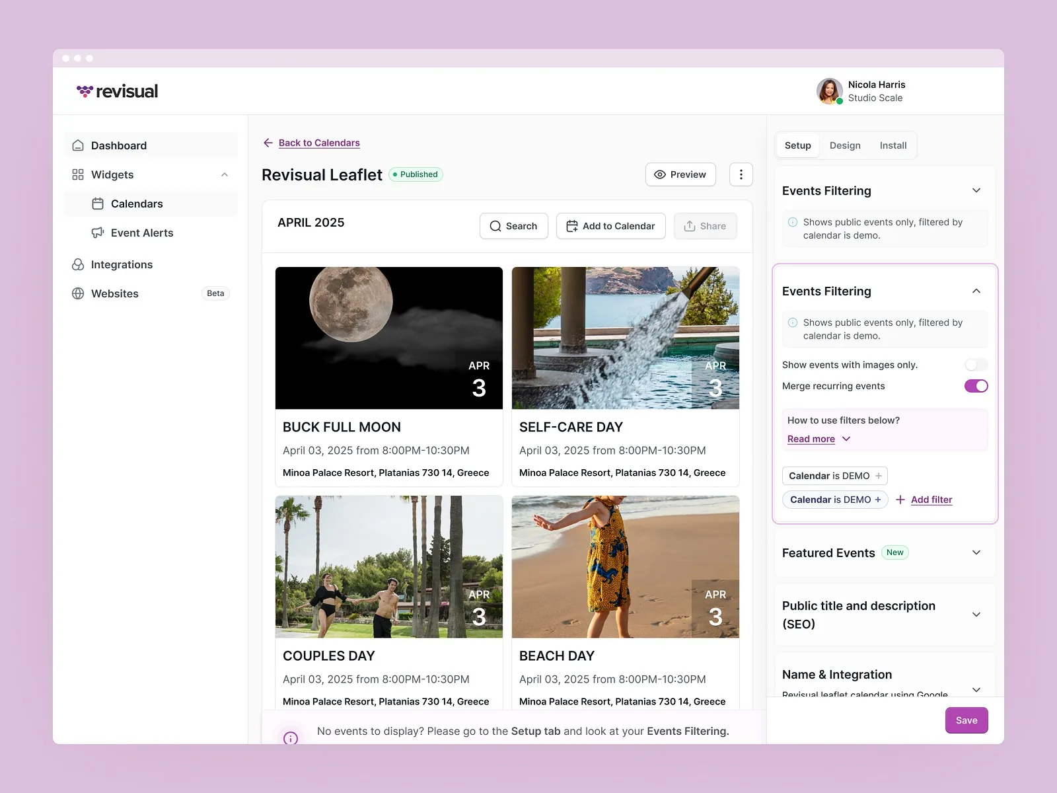Click the Published status badge

416,174
